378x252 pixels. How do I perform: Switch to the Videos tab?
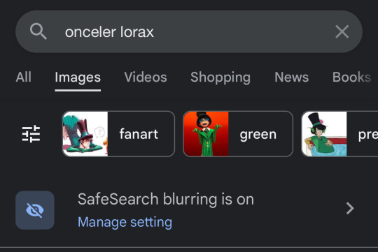pos(146,77)
